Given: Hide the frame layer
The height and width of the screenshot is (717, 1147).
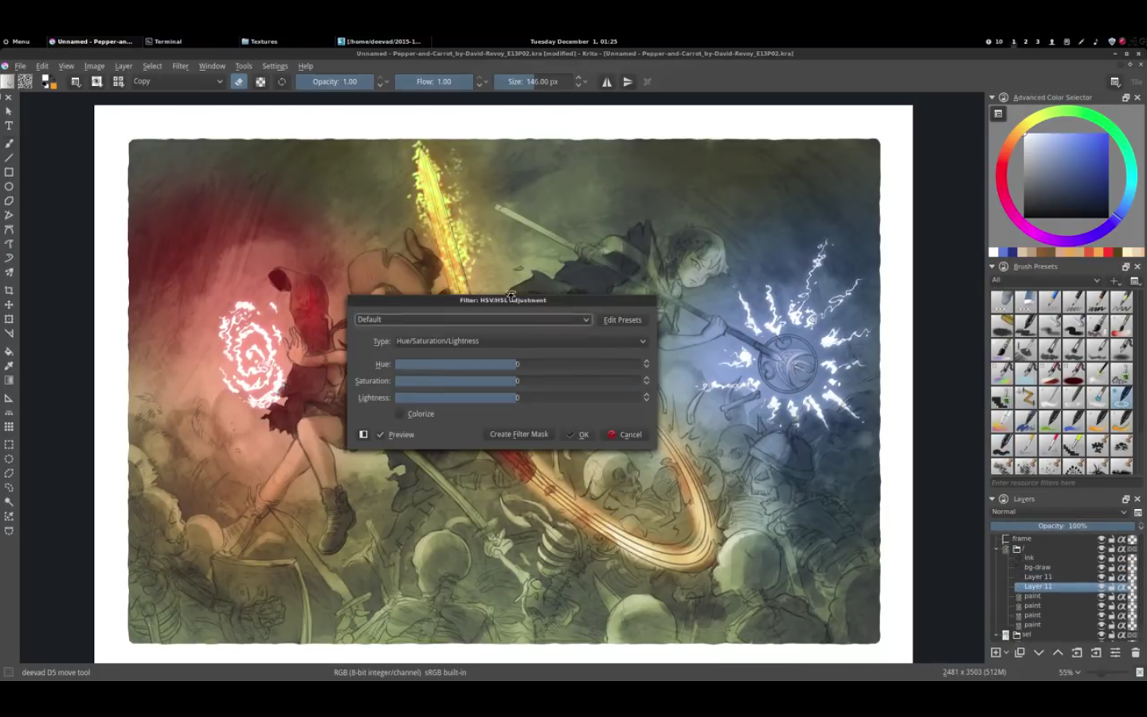Looking at the screenshot, I should [1102, 539].
